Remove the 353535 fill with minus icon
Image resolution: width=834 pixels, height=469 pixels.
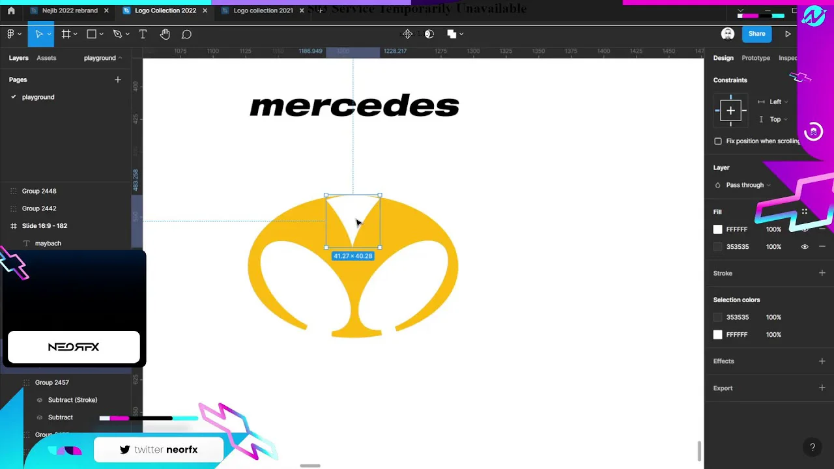coord(822,247)
